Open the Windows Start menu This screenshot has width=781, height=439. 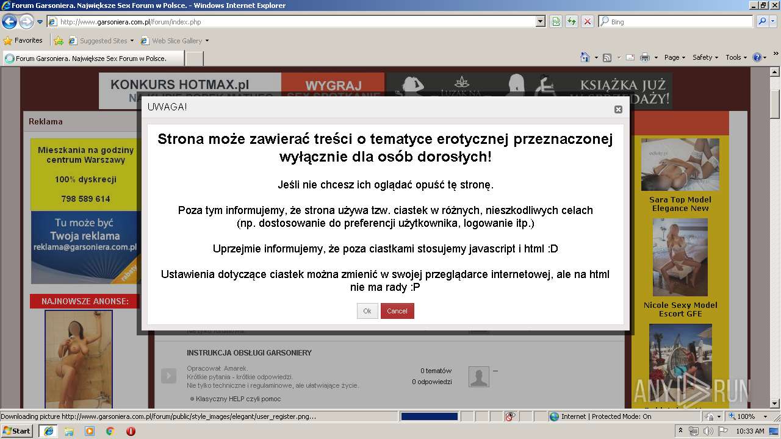(17, 431)
